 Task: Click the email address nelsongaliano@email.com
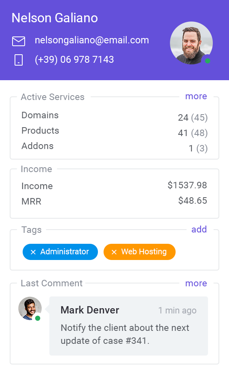tap(92, 40)
